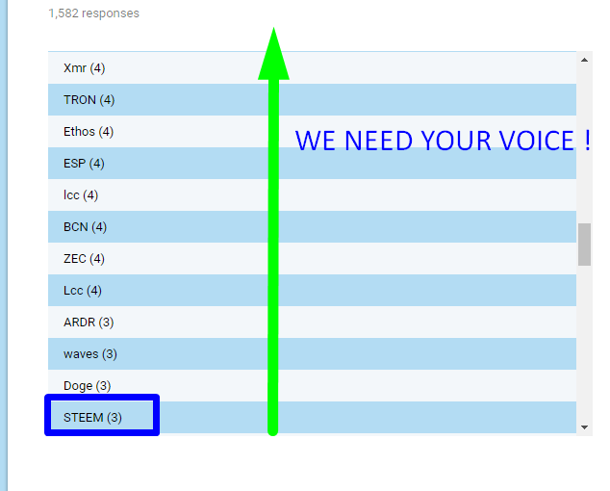The image size is (610, 491).
Task: Click the "1,582 responses" count text
Action: [93, 13]
